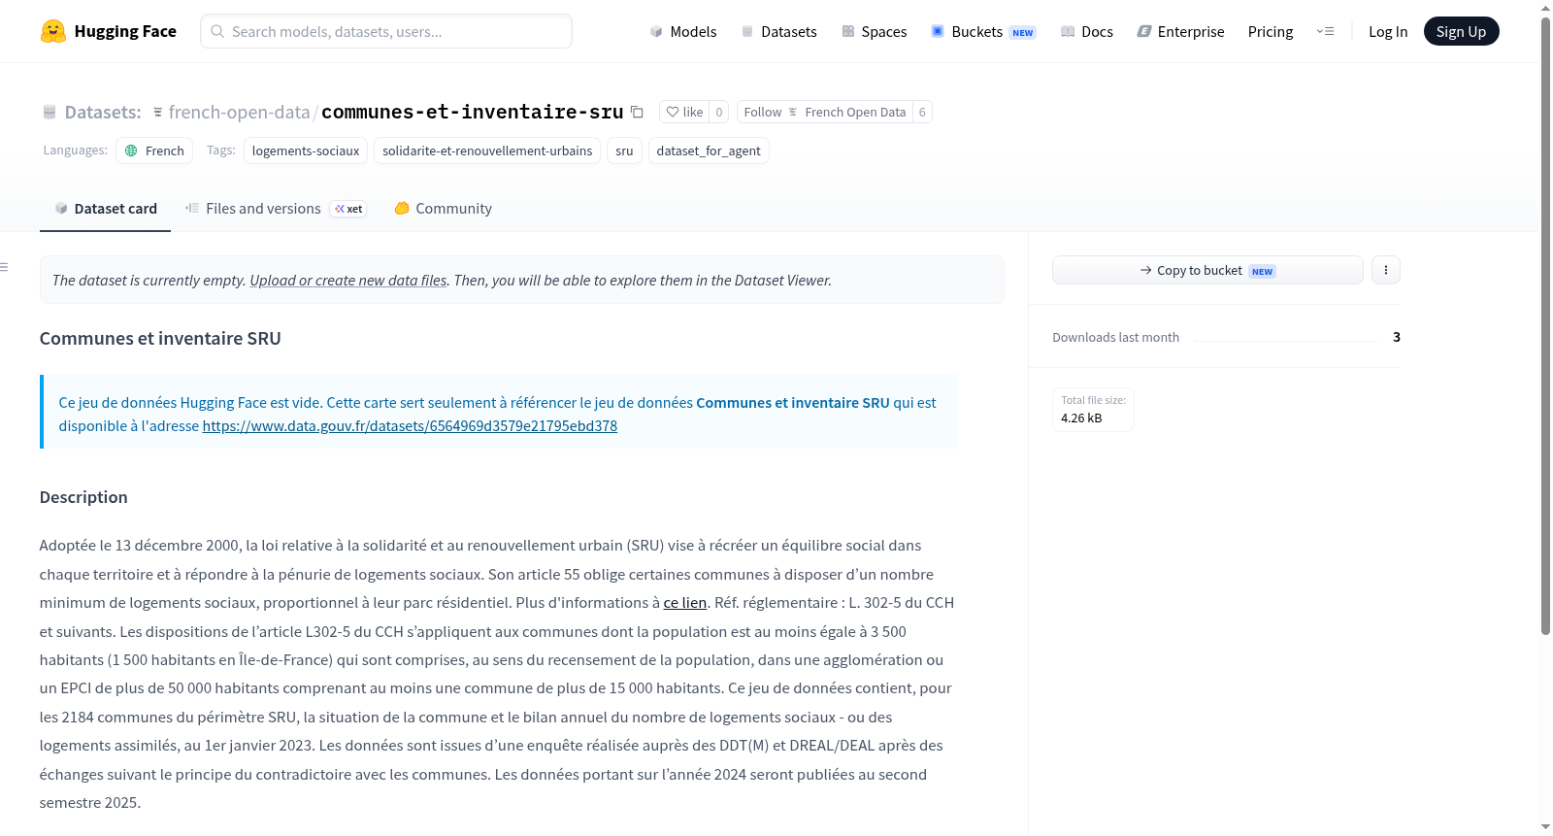Select the logements-sociaux tag
Viewport: 1553px width, 836px height.
306,150
